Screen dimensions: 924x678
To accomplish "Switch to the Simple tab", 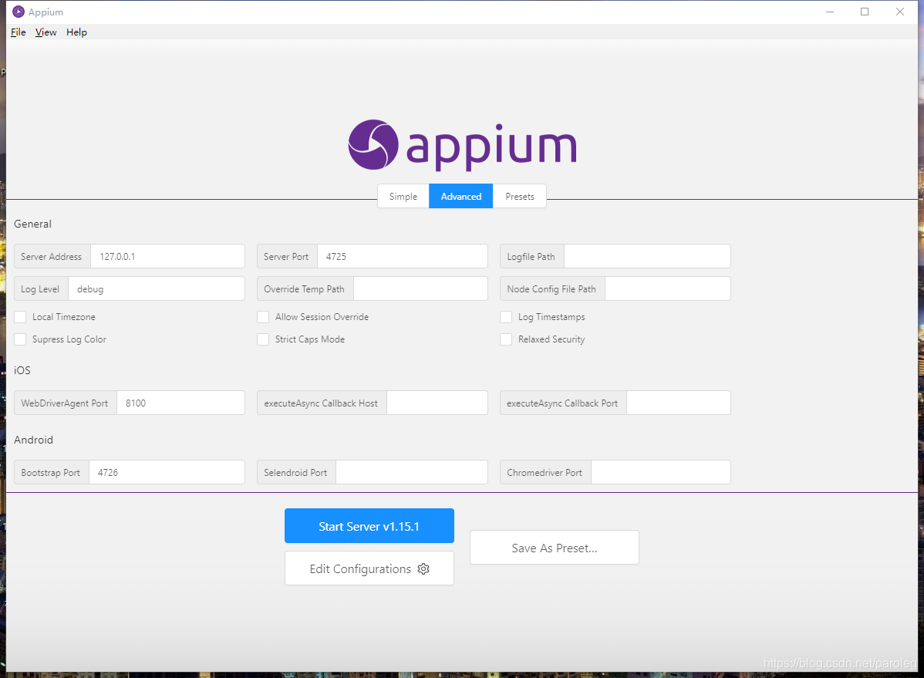I will (x=403, y=197).
